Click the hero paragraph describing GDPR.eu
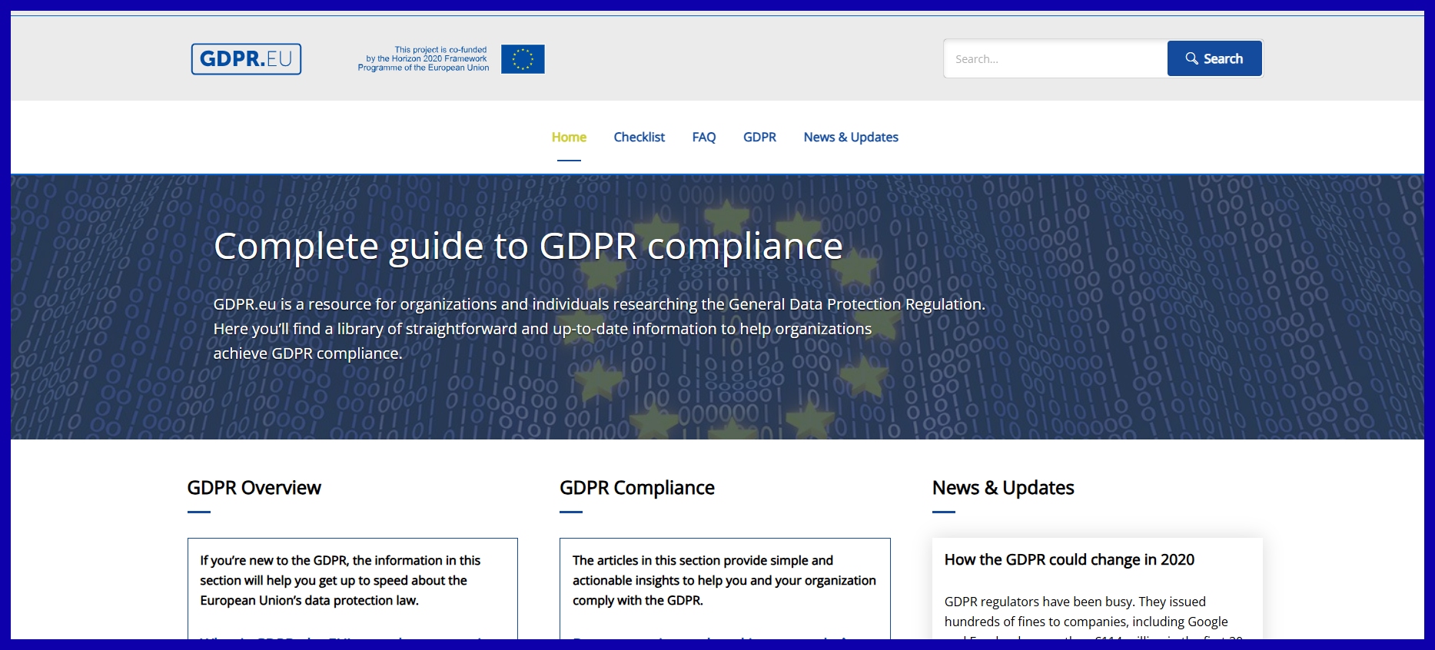This screenshot has width=1435, height=650. pyautogui.click(x=598, y=329)
